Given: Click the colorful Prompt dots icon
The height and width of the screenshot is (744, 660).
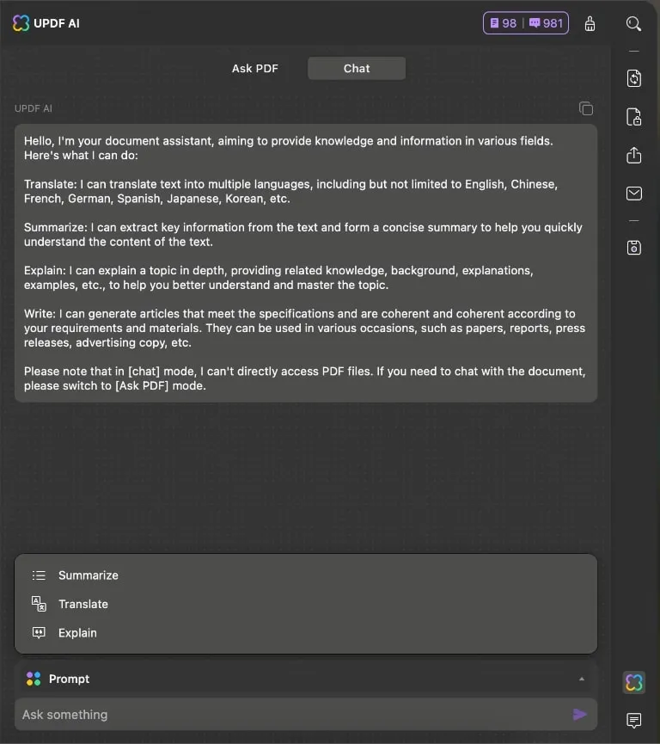Looking at the screenshot, I should (34, 679).
